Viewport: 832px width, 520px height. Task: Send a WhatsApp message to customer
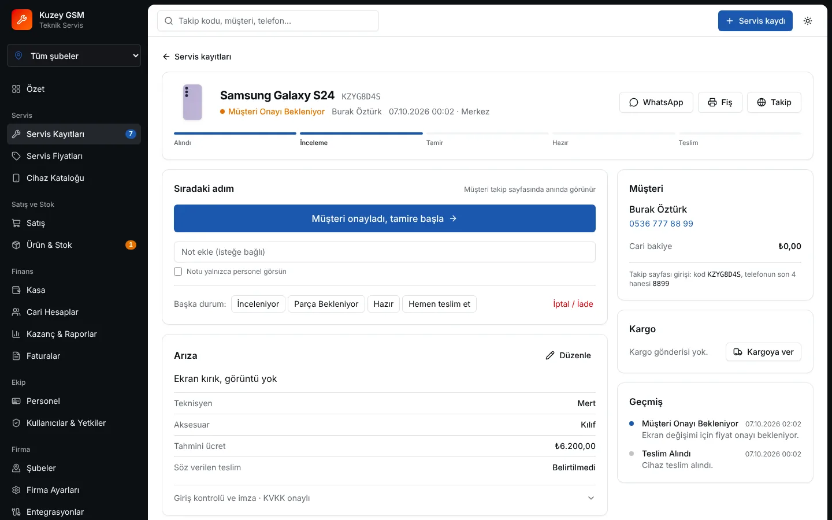(x=656, y=102)
